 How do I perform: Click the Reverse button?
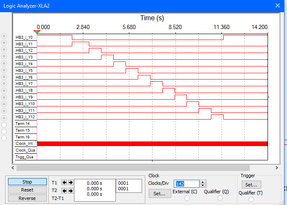pos(27,198)
